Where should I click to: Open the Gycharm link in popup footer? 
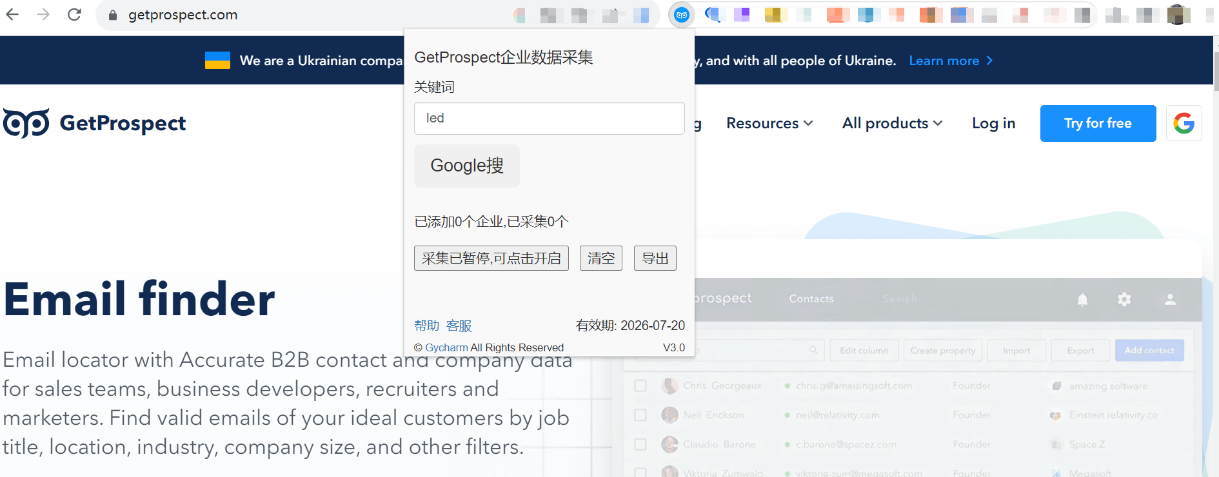446,347
